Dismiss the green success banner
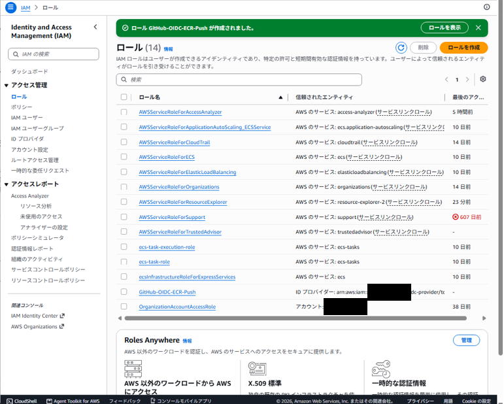The width and height of the screenshot is (504, 404). tap(479, 27)
